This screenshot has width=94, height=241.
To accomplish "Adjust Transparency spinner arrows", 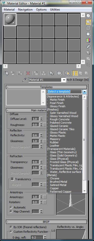I will [41, 162].
